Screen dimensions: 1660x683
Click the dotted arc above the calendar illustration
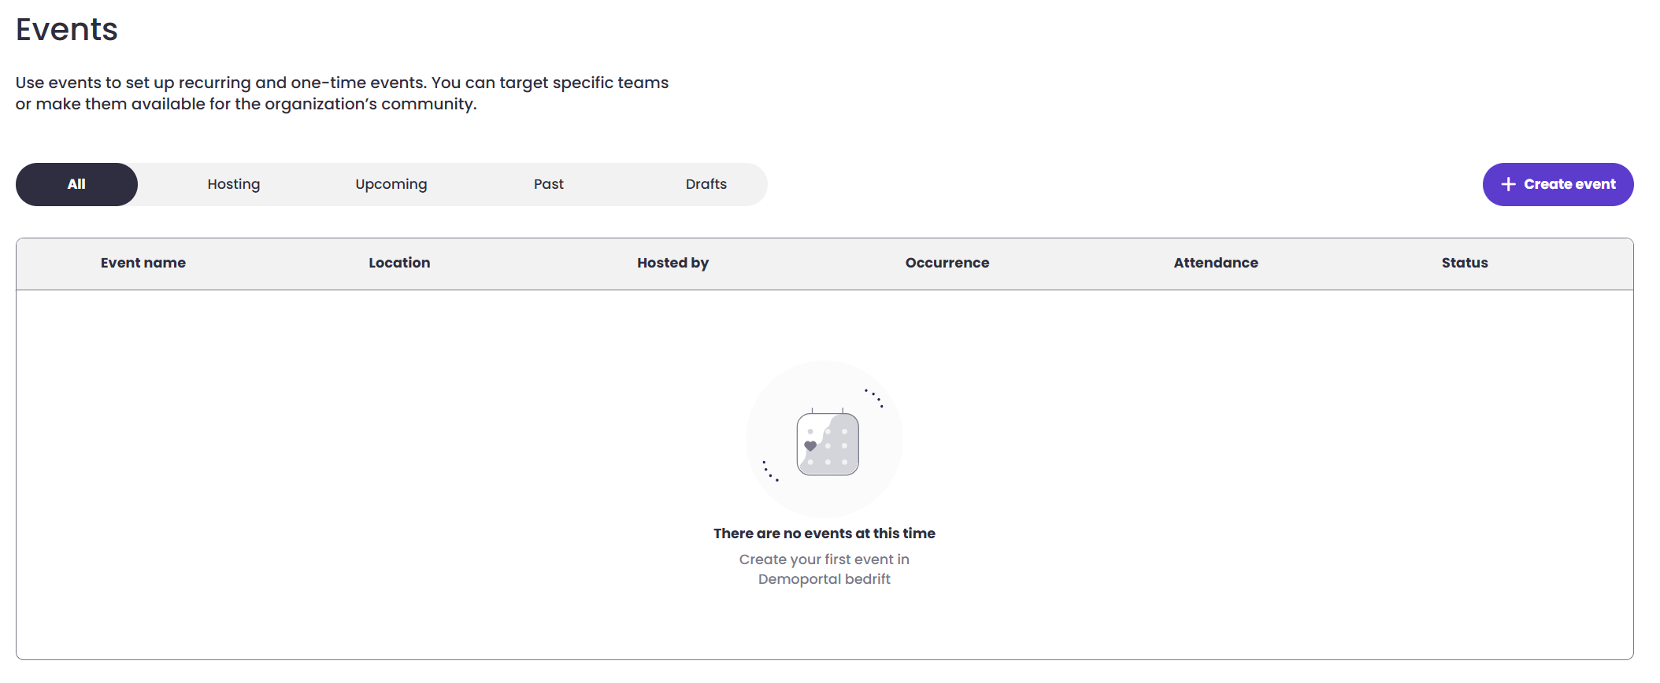point(874,397)
